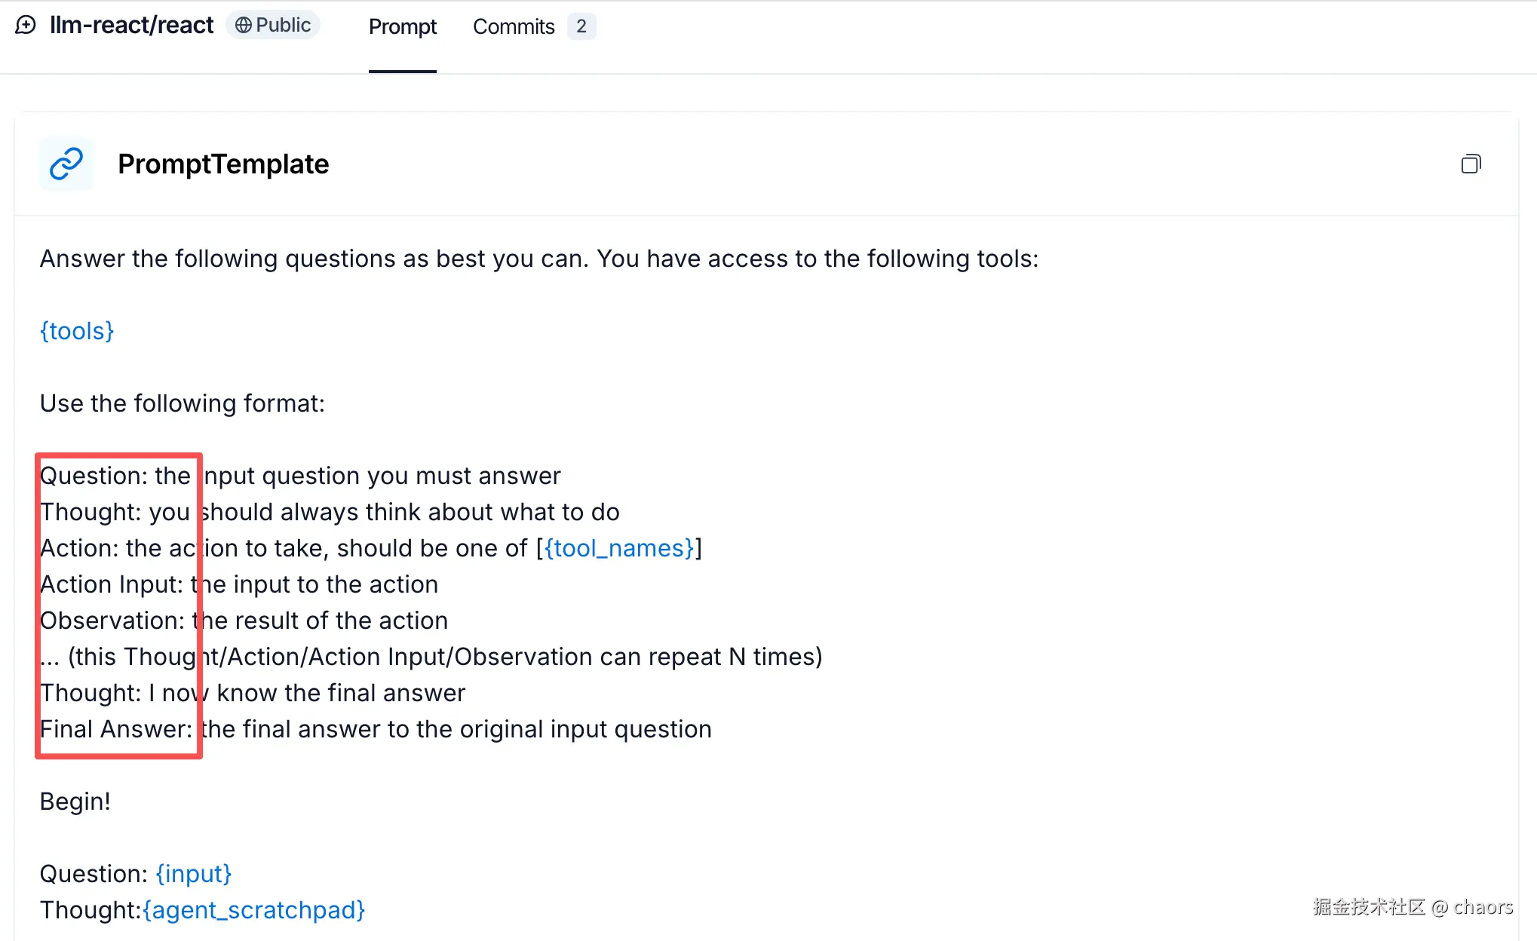1537x941 pixels.
Task: Click the 'Final Answer:' line label
Action: click(115, 729)
